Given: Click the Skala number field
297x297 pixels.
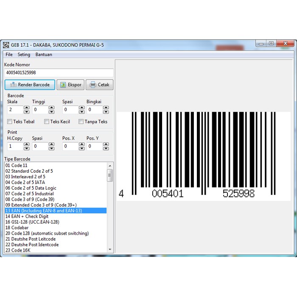Looking at the screenshot, I should (x=15, y=109).
